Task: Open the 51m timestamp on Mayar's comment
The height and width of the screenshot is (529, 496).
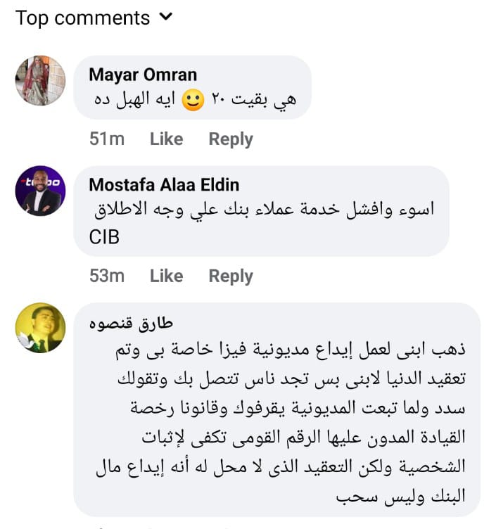Action: coord(107,139)
